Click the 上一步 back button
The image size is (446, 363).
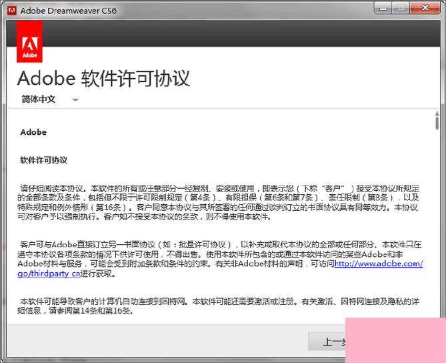click(x=327, y=341)
